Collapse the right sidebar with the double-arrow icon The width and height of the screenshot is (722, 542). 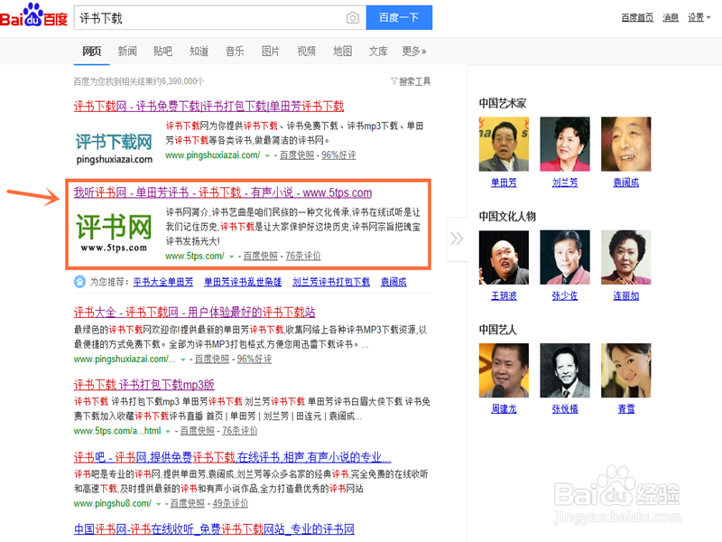click(457, 238)
